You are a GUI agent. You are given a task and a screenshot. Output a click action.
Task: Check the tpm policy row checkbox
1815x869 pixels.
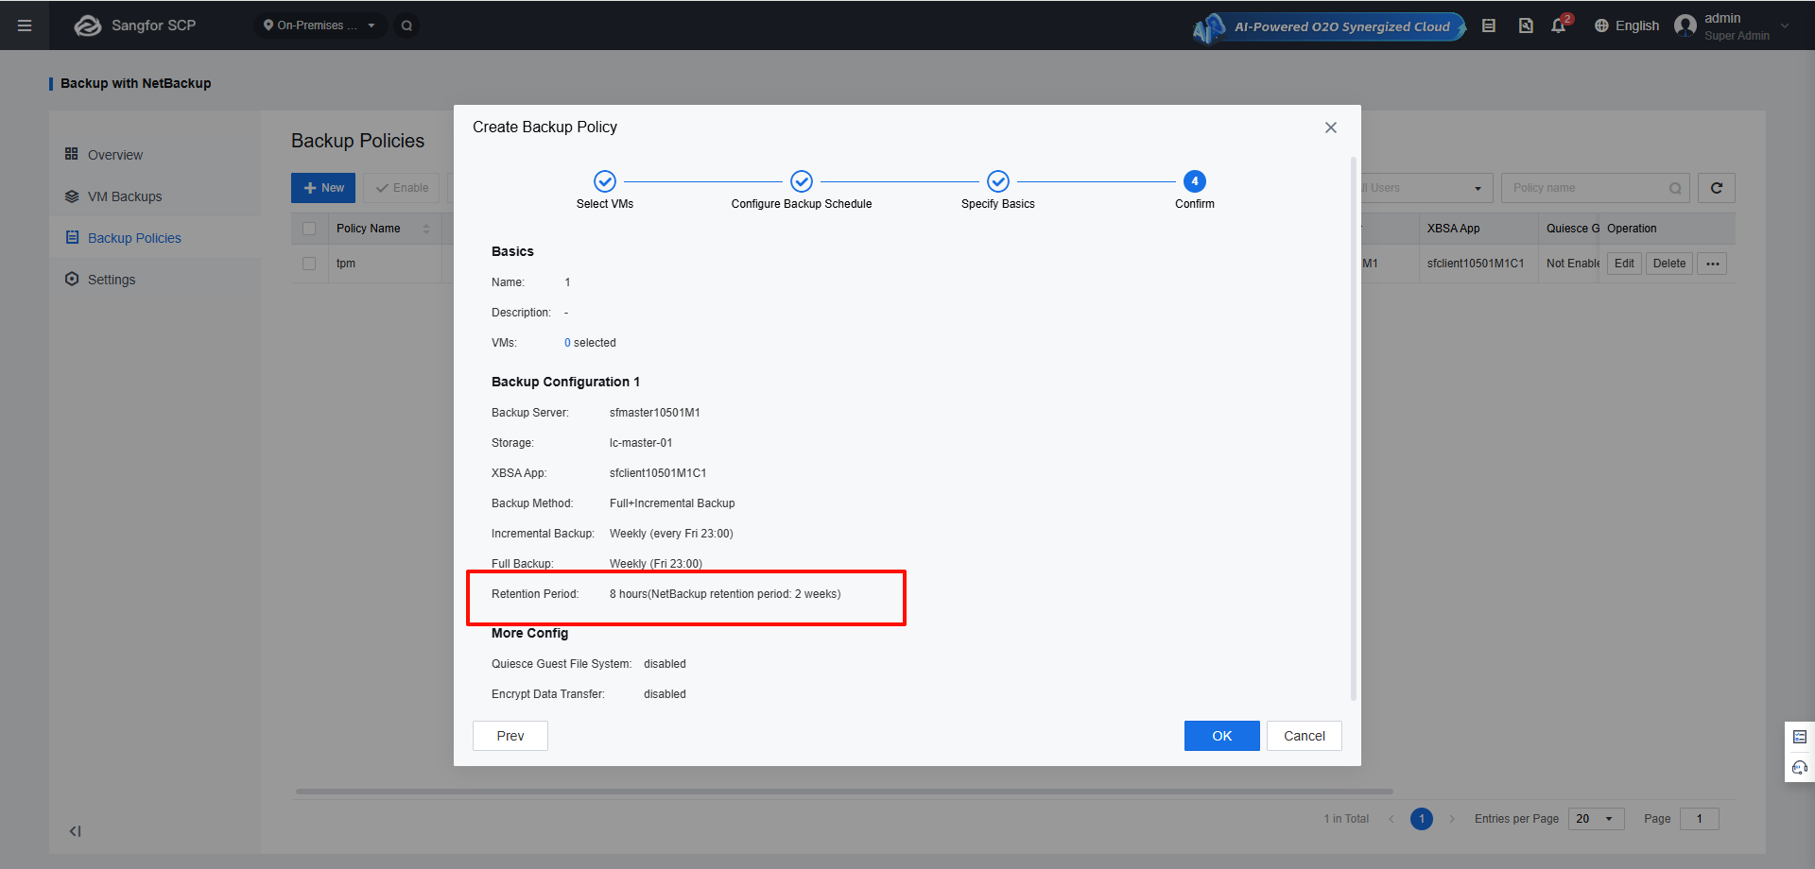[309, 264]
